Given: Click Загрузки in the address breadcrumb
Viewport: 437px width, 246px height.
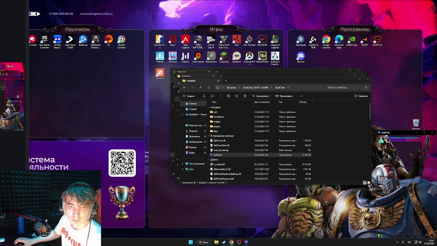Looking at the screenshot, I should point(231,87).
